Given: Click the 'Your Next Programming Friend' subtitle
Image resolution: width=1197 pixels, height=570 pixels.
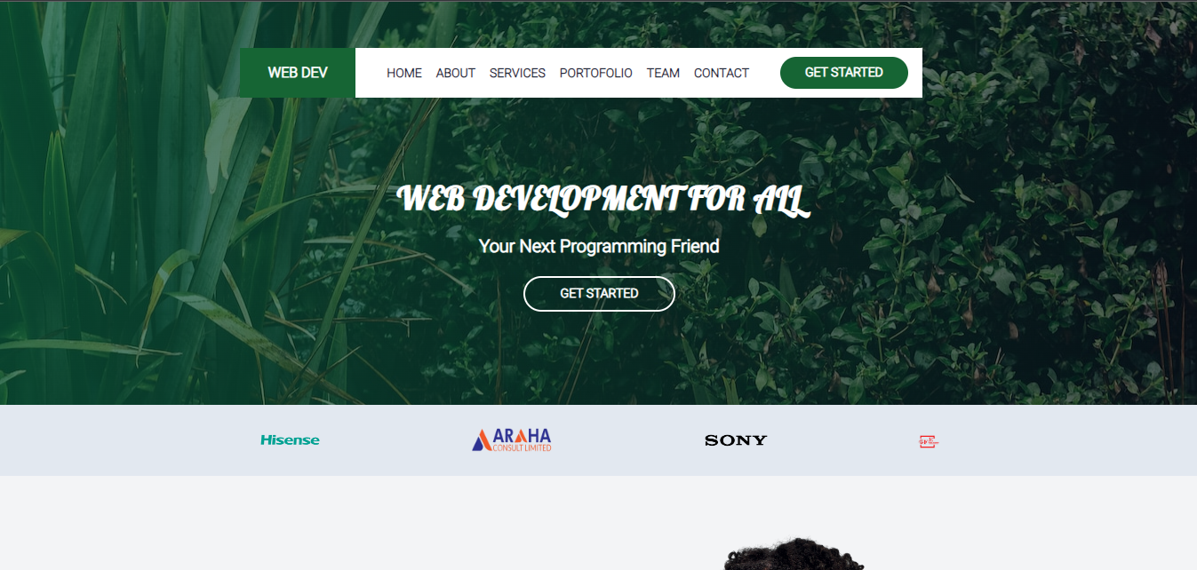Looking at the screenshot, I should (598, 246).
